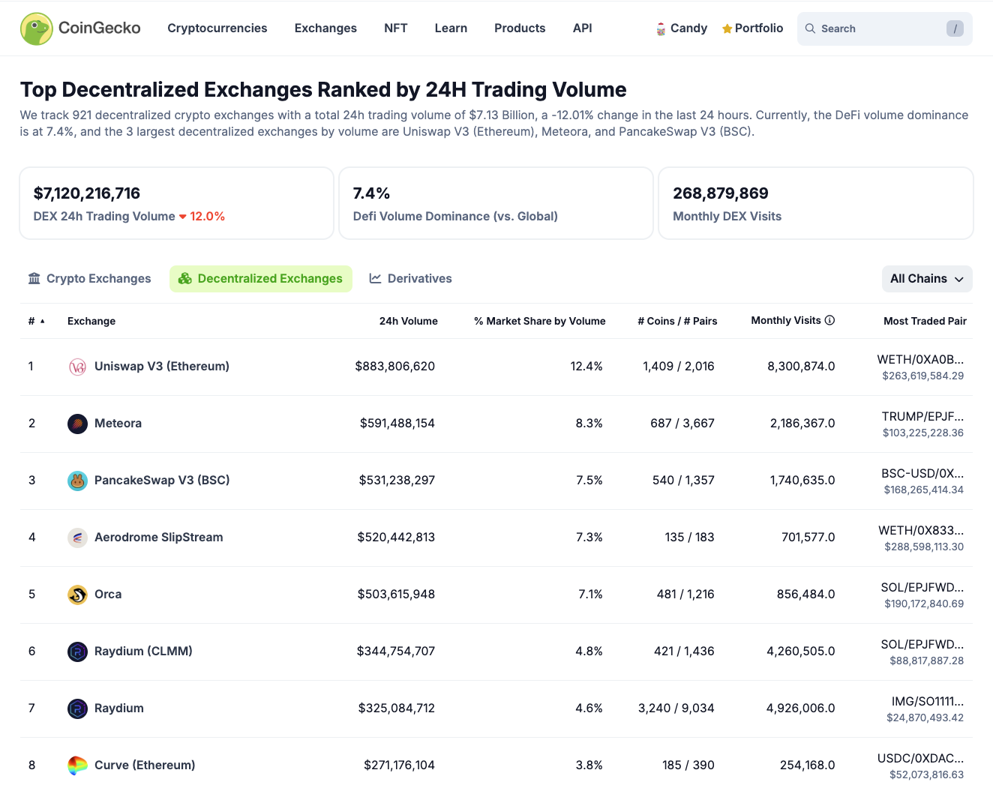Click the USDC/0XDAC... traded pair
This screenshot has width=993, height=794.
pos(921,759)
